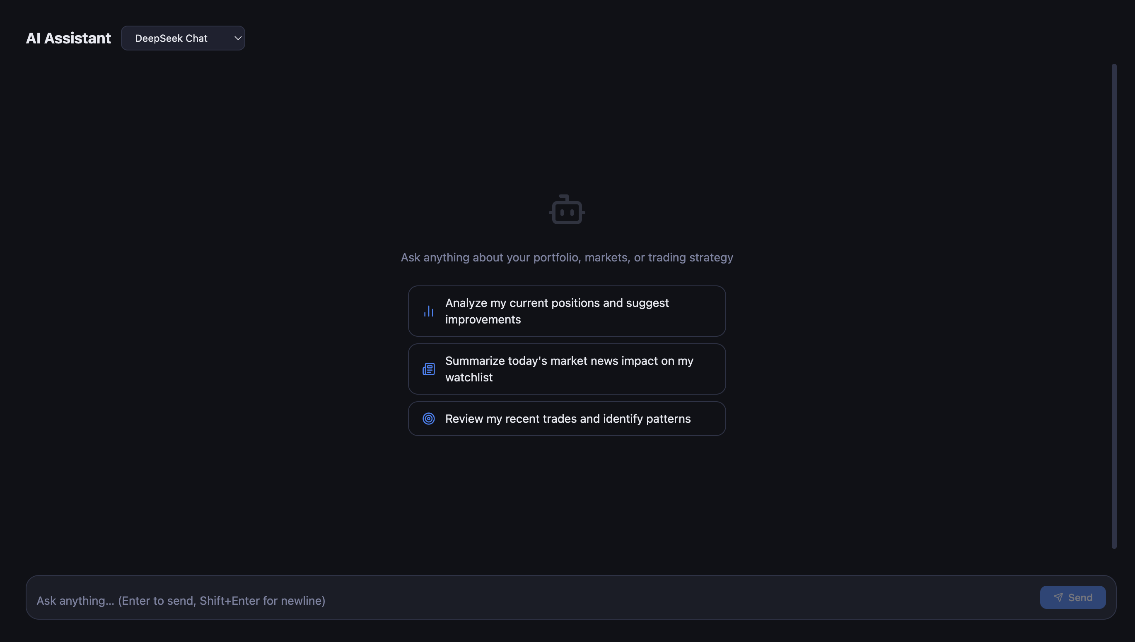
Task: Choose the suggestion to analyze current positions
Action: pos(566,311)
